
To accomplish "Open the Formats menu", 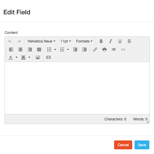I will 84,41.
